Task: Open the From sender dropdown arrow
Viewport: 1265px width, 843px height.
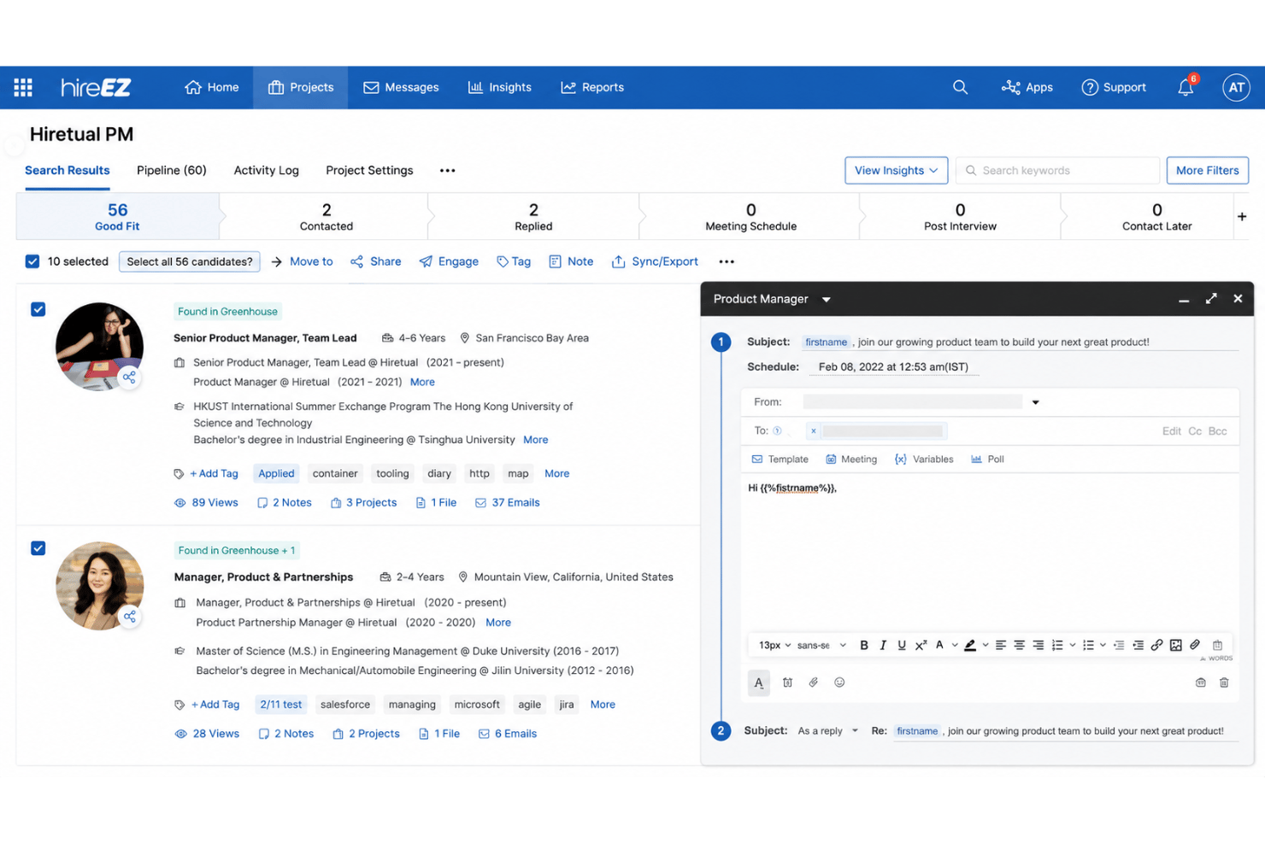Action: (1035, 402)
